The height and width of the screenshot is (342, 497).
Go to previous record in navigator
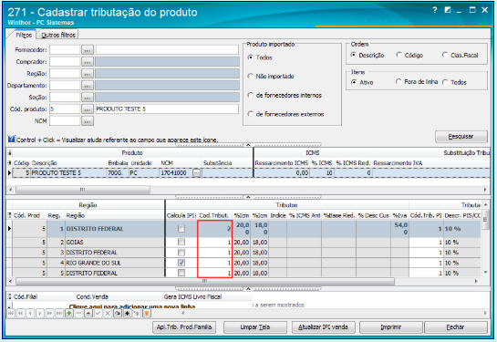[x=30, y=314]
